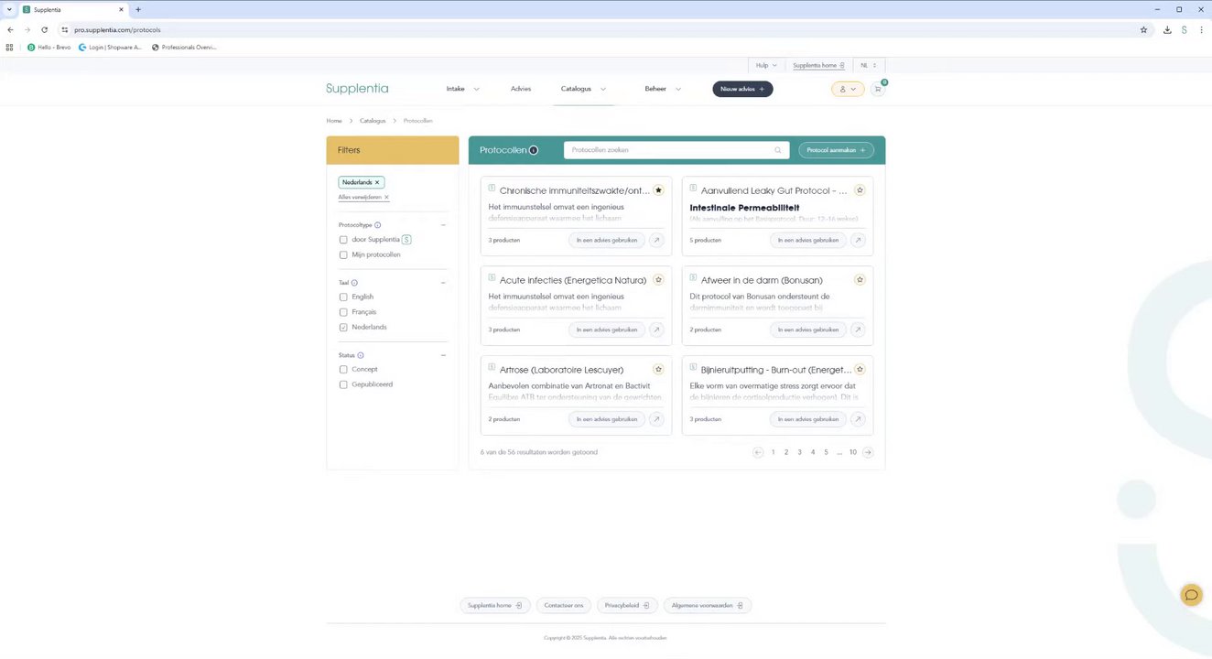Image resolution: width=1212 pixels, height=659 pixels.
Task: Open a new browser tab
Action: tap(138, 9)
